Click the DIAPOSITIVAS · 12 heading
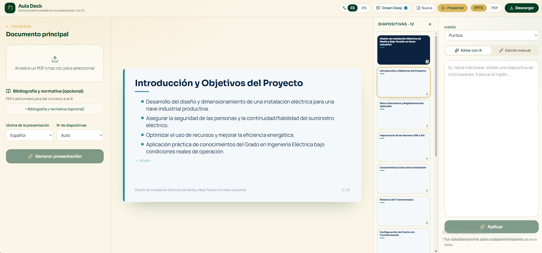Image resolution: width=542 pixels, height=253 pixels. pos(396,24)
